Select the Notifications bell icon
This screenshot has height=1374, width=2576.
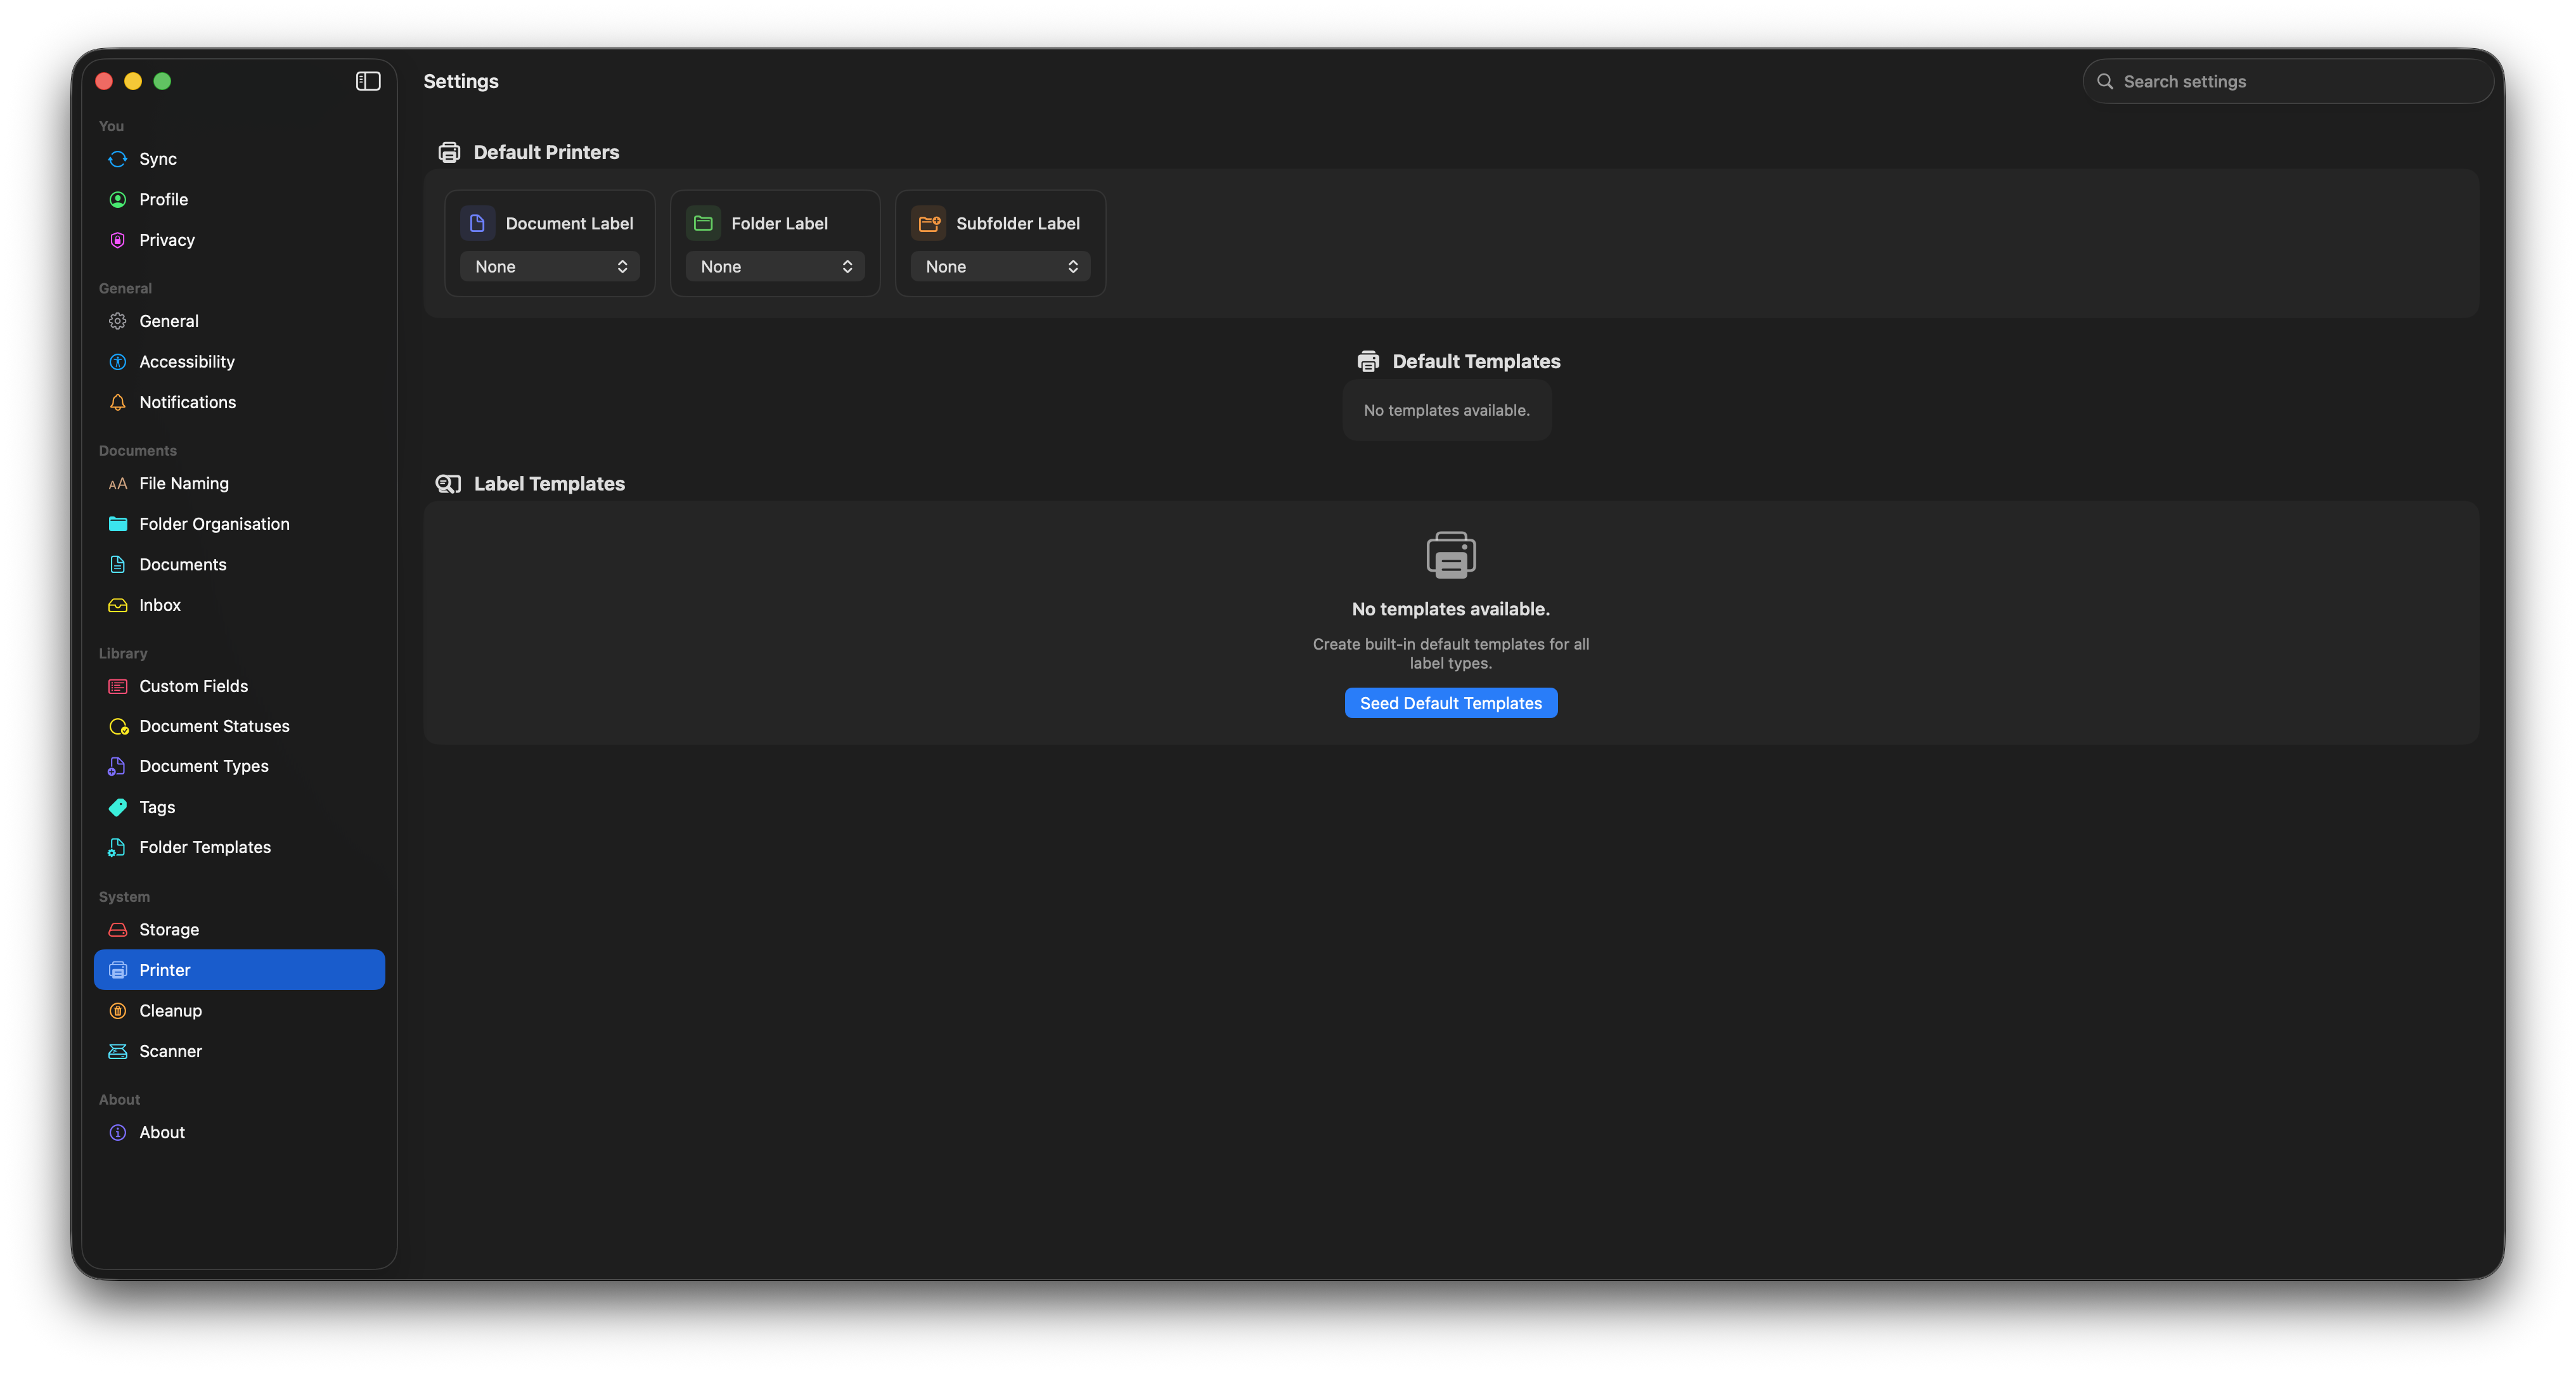[117, 402]
